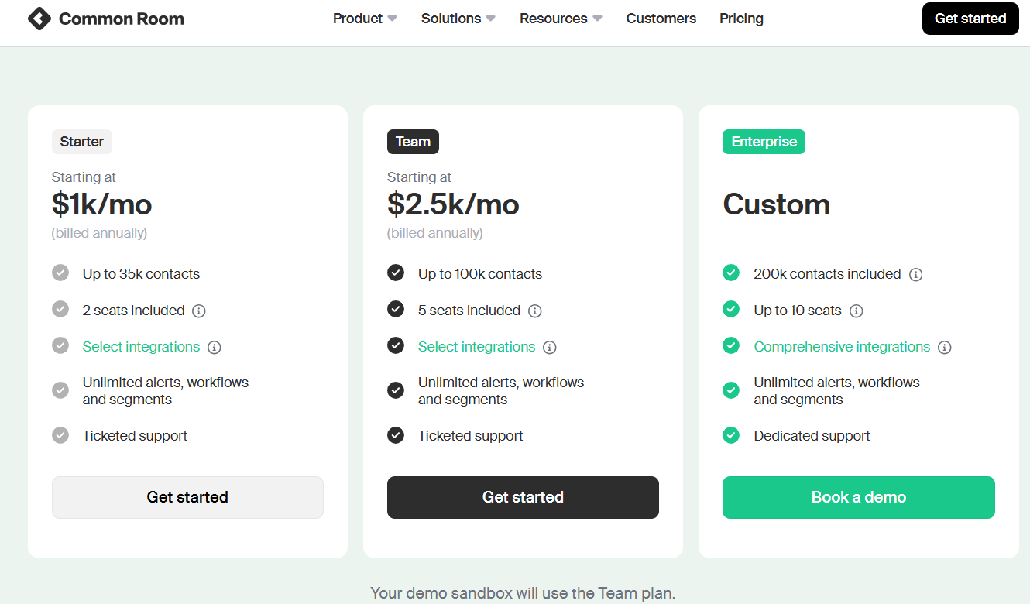
Task: Expand the Resources dropdown menu
Action: pos(561,19)
